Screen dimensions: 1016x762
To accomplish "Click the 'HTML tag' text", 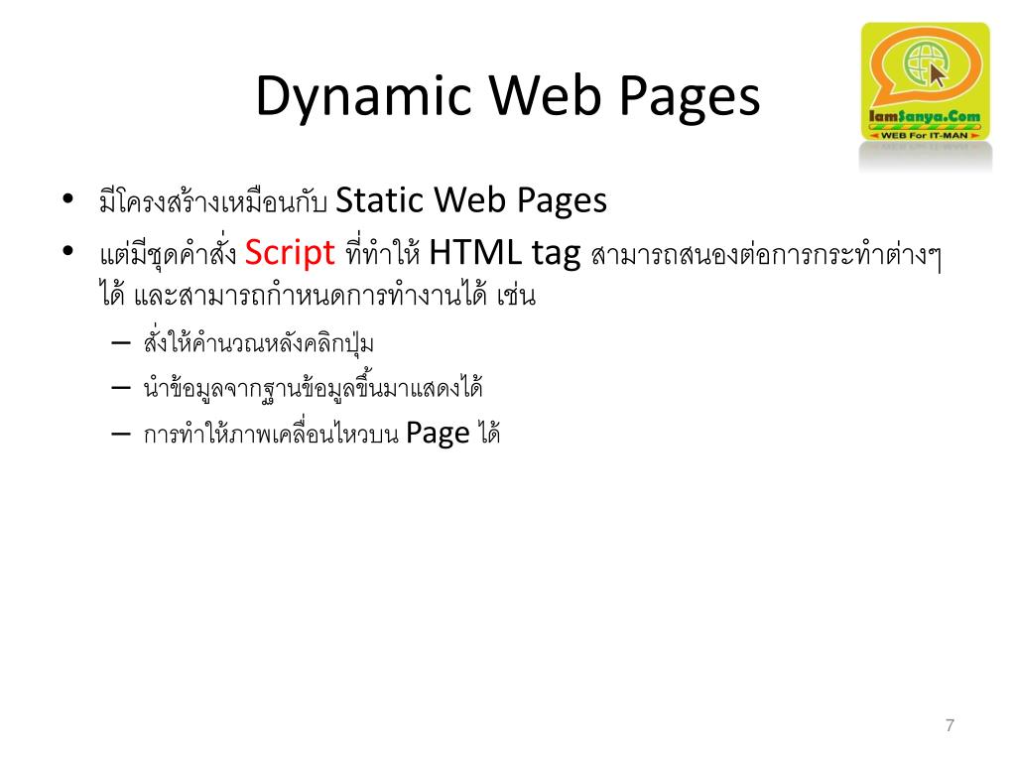I will click(x=505, y=252).
